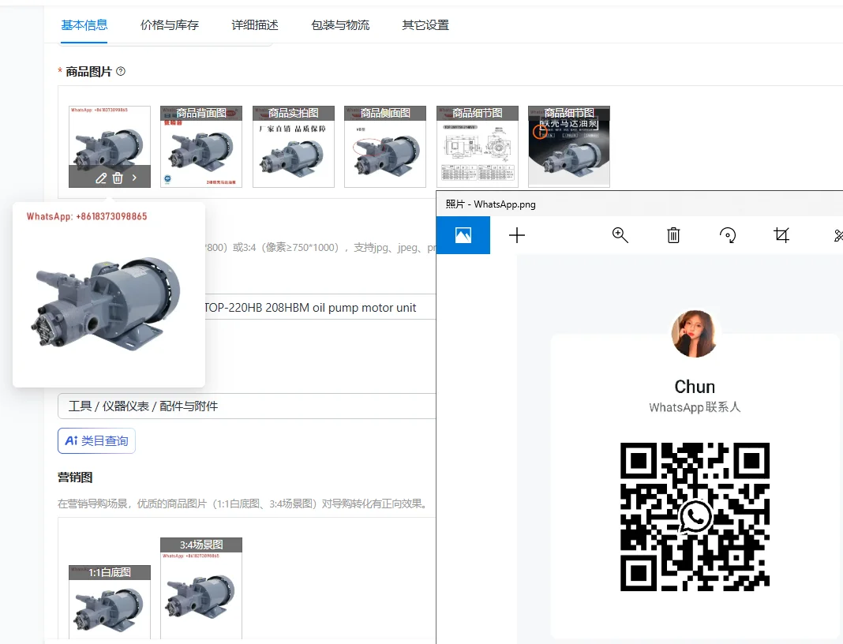Click the partially visible edit icon in Photos toolbar
The height and width of the screenshot is (644, 843).
coord(838,235)
